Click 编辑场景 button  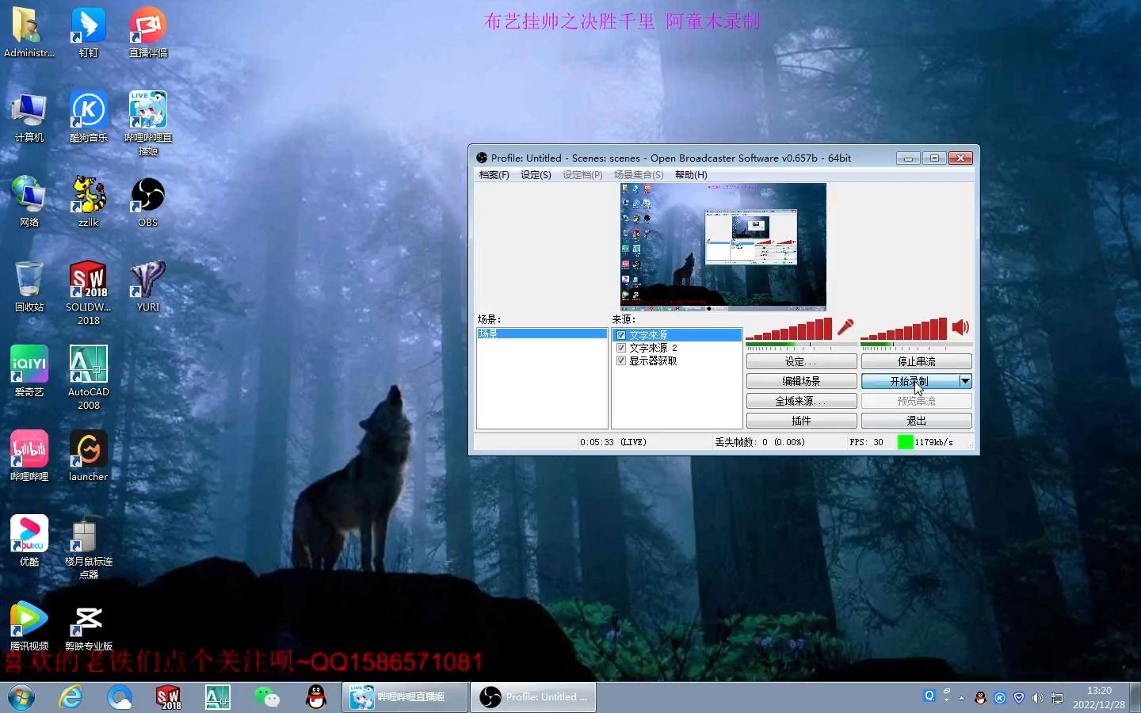(801, 381)
